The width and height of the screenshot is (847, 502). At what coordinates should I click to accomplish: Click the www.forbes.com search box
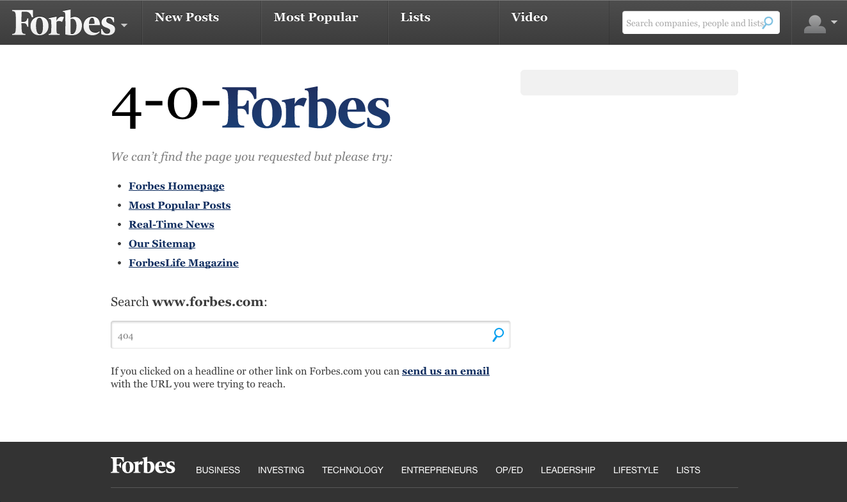coord(300,336)
